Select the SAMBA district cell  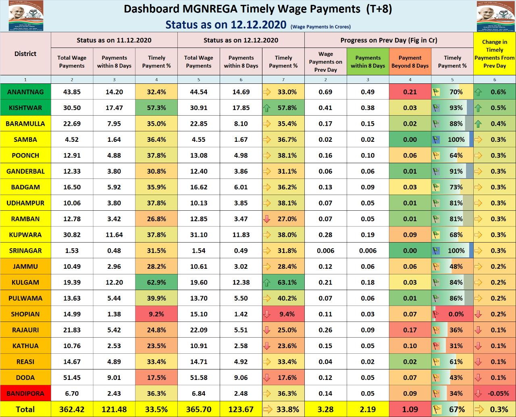coord(25,139)
